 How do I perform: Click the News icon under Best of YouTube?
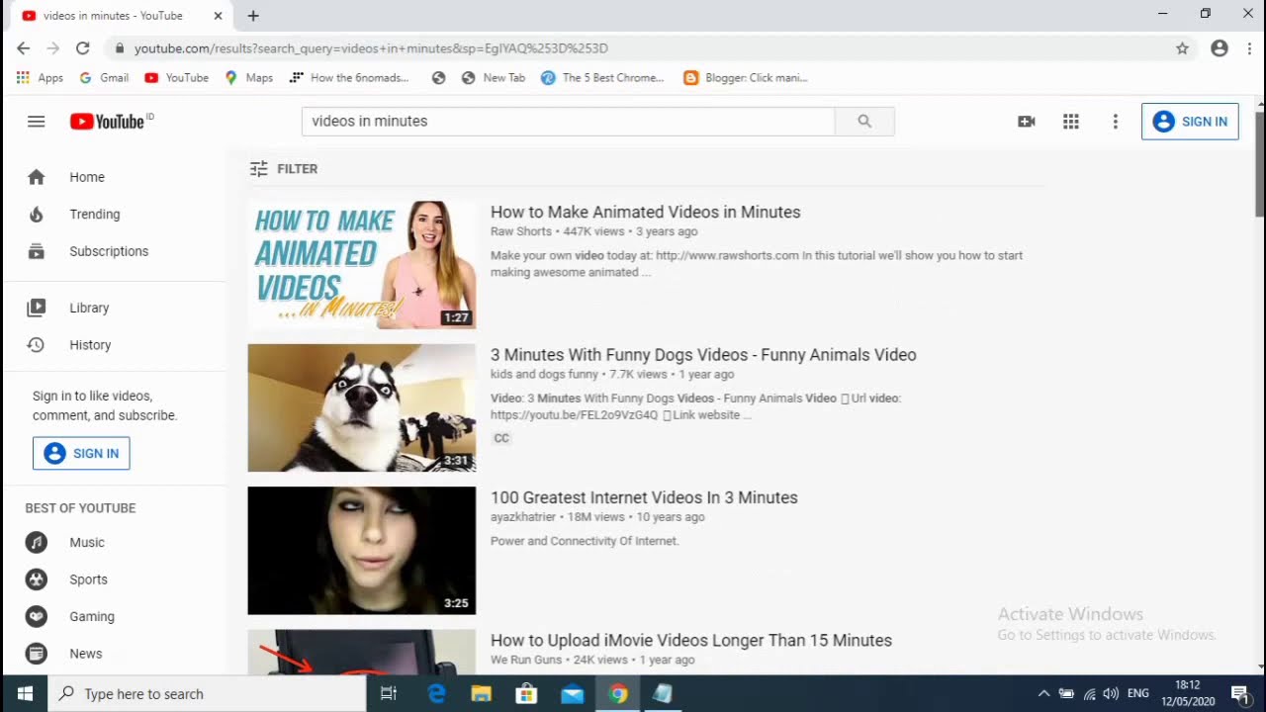point(37,654)
